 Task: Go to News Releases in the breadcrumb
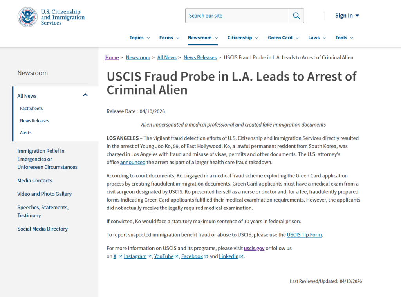point(200,57)
